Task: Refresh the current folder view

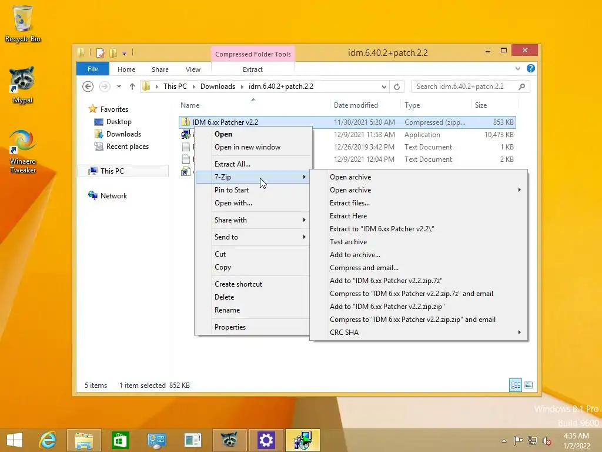Action: pos(397,87)
